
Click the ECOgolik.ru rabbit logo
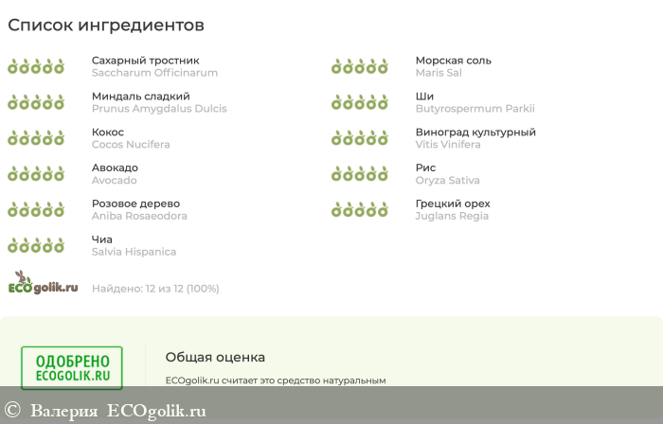pyautogui.click(x=43, y=284)
